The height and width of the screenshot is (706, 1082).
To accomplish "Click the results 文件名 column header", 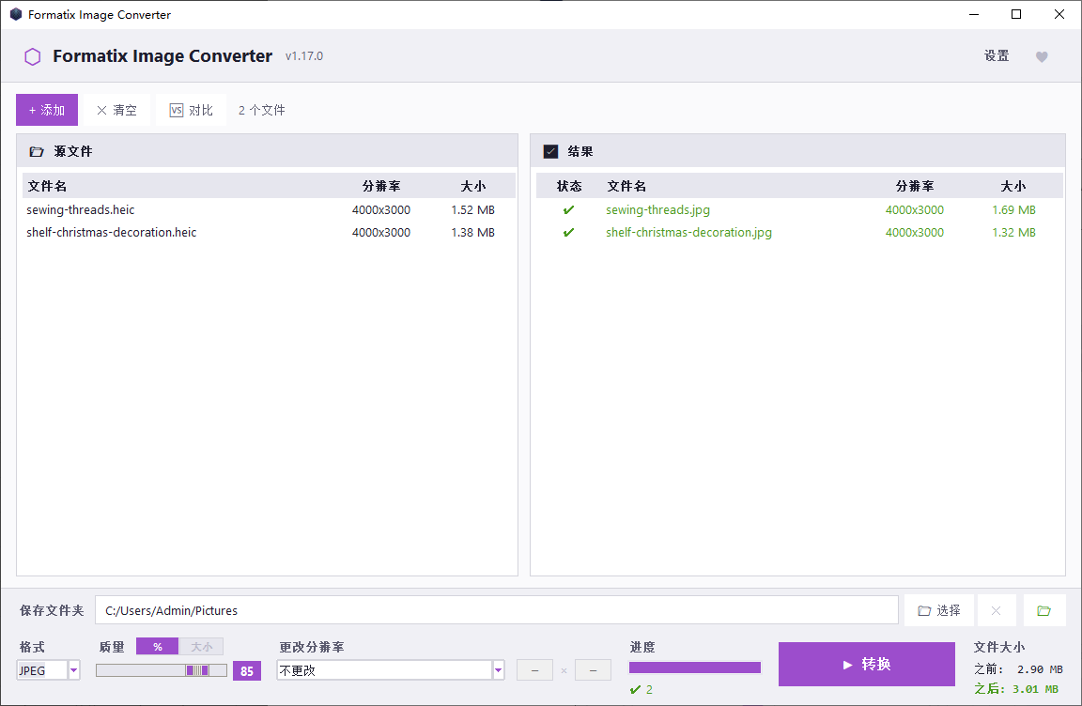I will (x=626, y=186).
